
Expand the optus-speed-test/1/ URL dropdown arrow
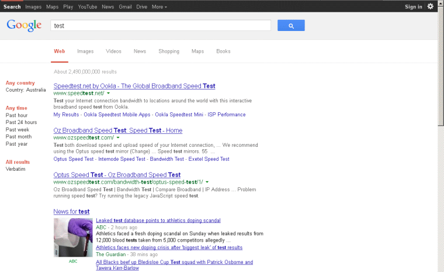207,182
